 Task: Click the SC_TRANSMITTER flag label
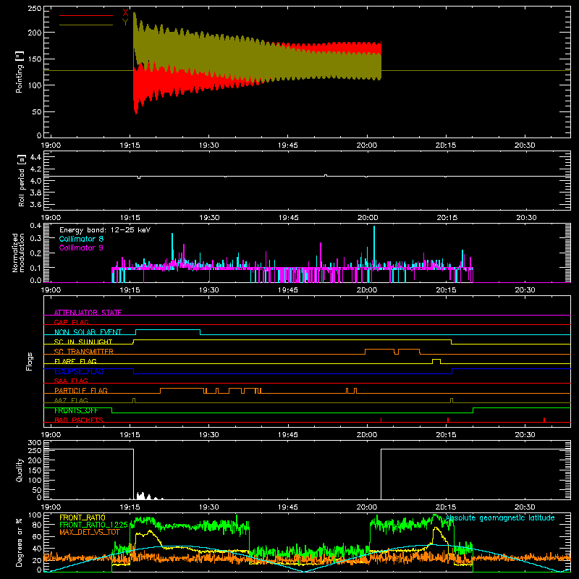(84, 352)
